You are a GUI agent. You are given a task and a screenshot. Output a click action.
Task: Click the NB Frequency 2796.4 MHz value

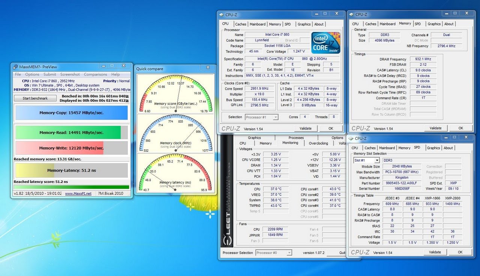pyautogui.click(x=446, y=46)
